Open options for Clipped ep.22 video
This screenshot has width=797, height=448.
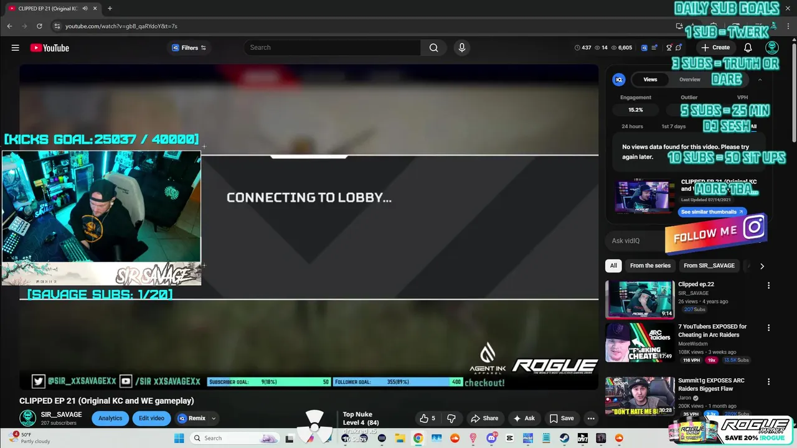coord(768,286)
